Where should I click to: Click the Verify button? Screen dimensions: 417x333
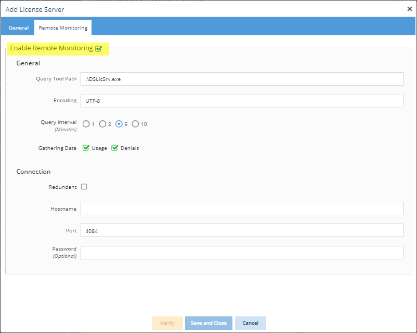coord(167,323)
